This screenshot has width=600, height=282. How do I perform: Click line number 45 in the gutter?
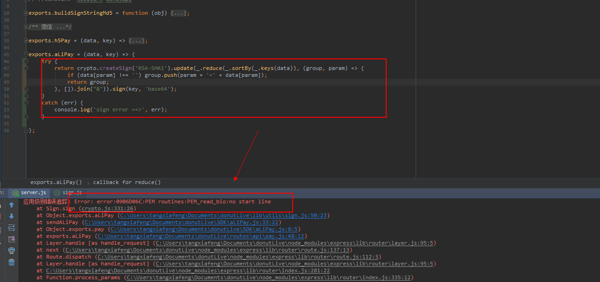(x=6, y=54)
